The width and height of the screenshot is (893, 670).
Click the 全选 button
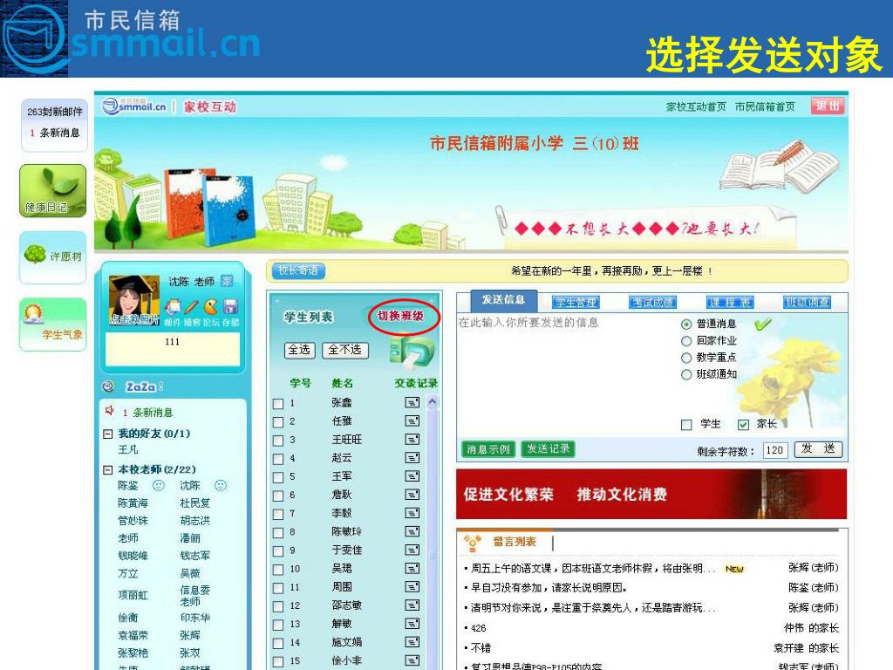tap(300, 350)
